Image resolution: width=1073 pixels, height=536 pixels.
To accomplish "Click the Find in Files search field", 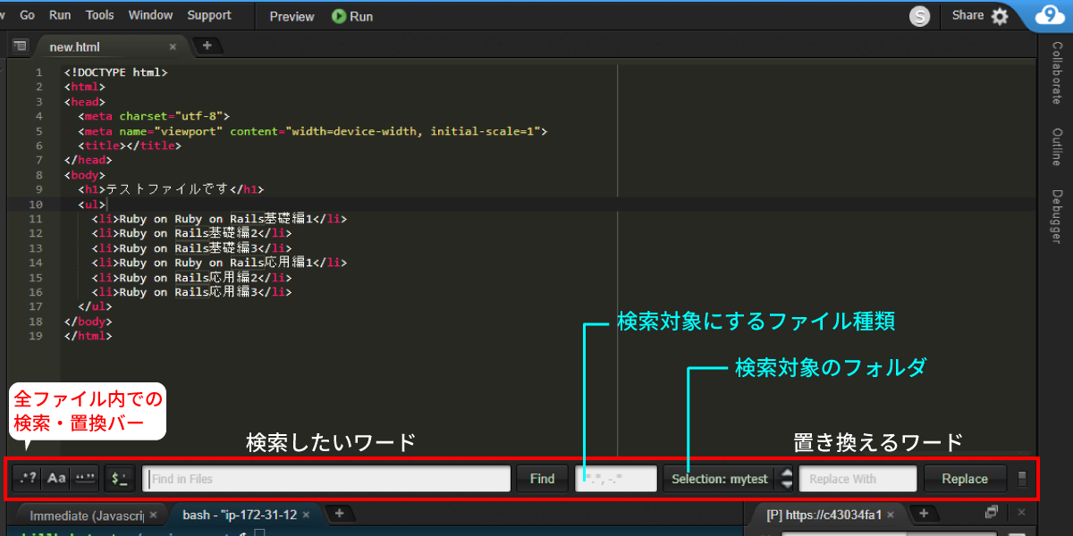I will 326,479.
